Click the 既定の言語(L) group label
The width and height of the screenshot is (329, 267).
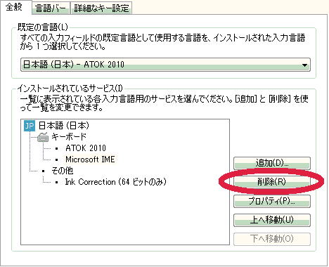pyautogui.click(x=43, y=27)
